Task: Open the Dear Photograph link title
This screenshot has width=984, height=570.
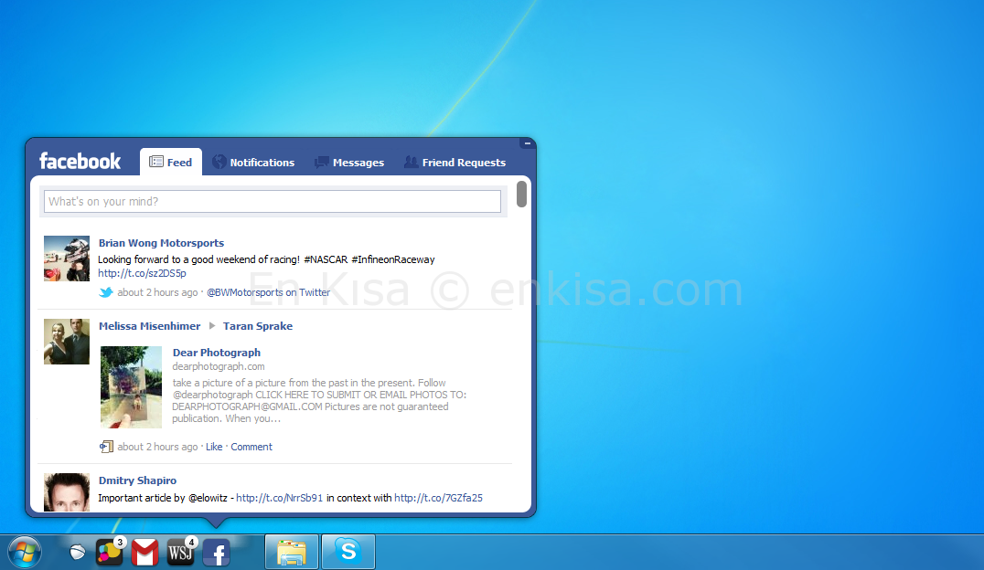Action: point(217,353)
